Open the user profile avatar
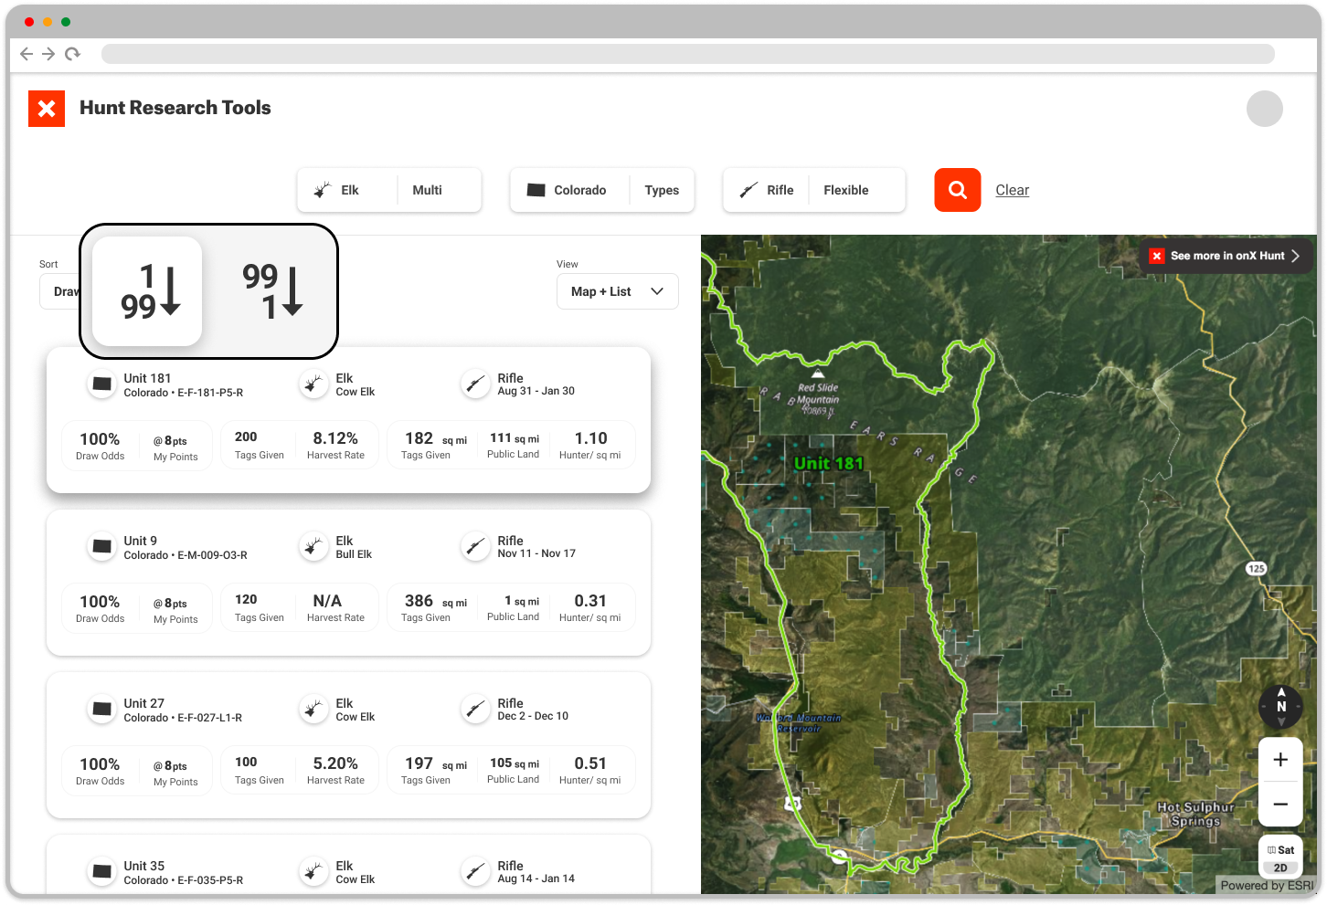Viewport: 1327px width, 905px height. pos(1264,109)
